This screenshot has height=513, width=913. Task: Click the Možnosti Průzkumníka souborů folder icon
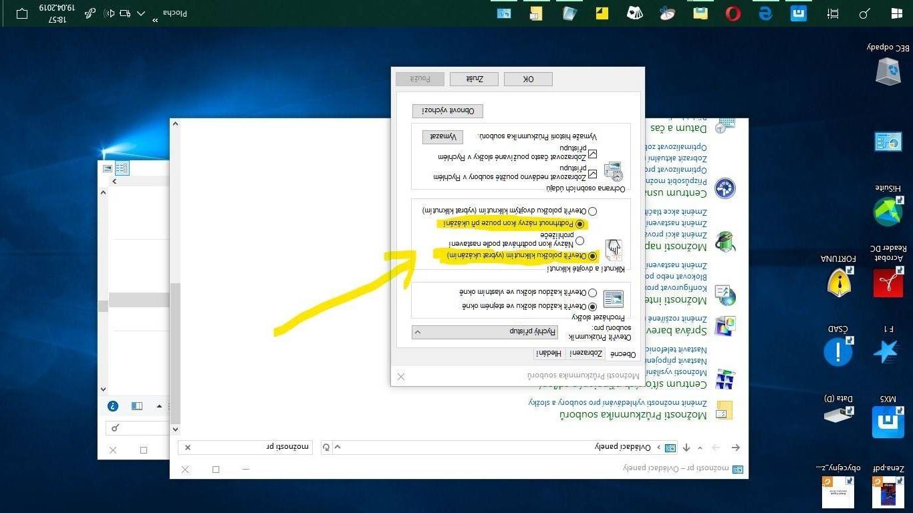pyautogui.click(x=724, y=409)
